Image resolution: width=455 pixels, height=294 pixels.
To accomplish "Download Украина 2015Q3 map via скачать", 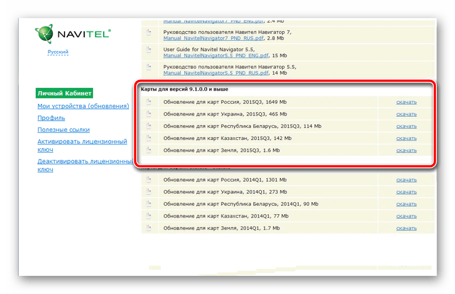I will tap(406, 114).
